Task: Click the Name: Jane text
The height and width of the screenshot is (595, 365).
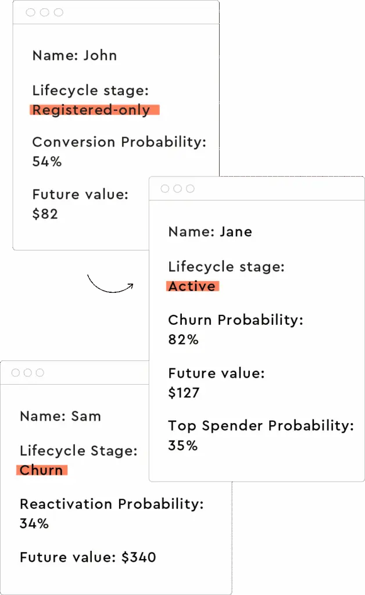Action: pos(210,232)
